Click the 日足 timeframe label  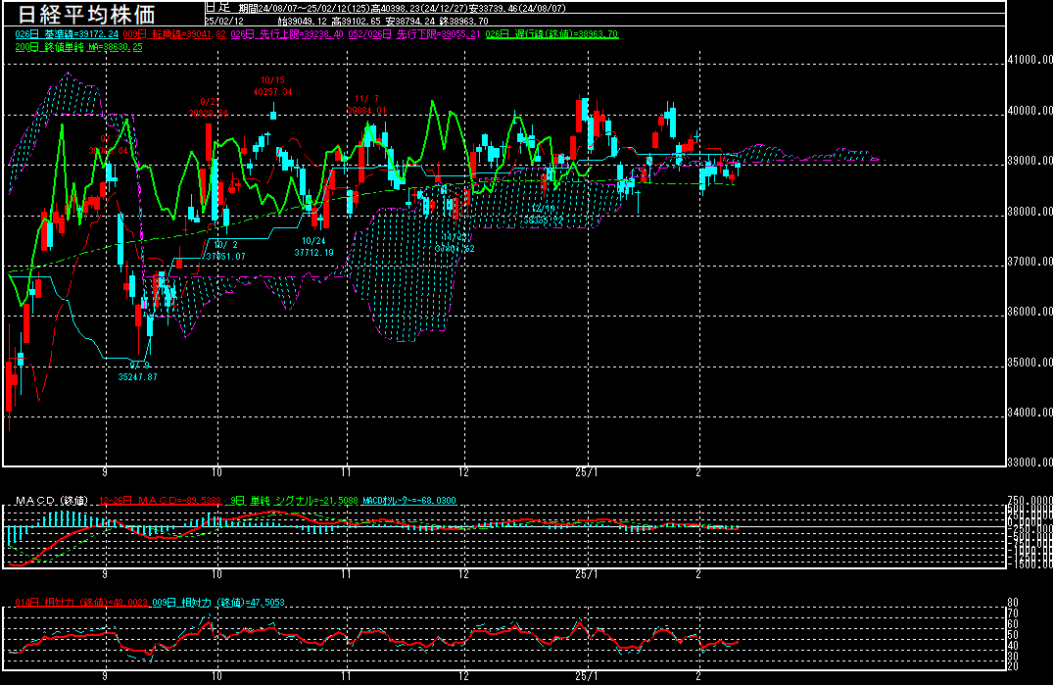tap(217, 8)
